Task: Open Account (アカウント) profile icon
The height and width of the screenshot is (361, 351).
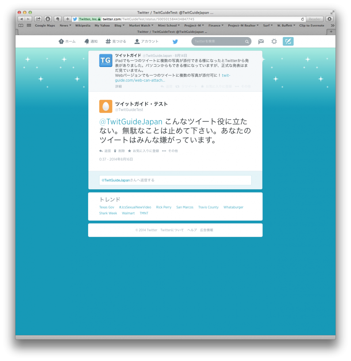Action: [x=146, y=42]
